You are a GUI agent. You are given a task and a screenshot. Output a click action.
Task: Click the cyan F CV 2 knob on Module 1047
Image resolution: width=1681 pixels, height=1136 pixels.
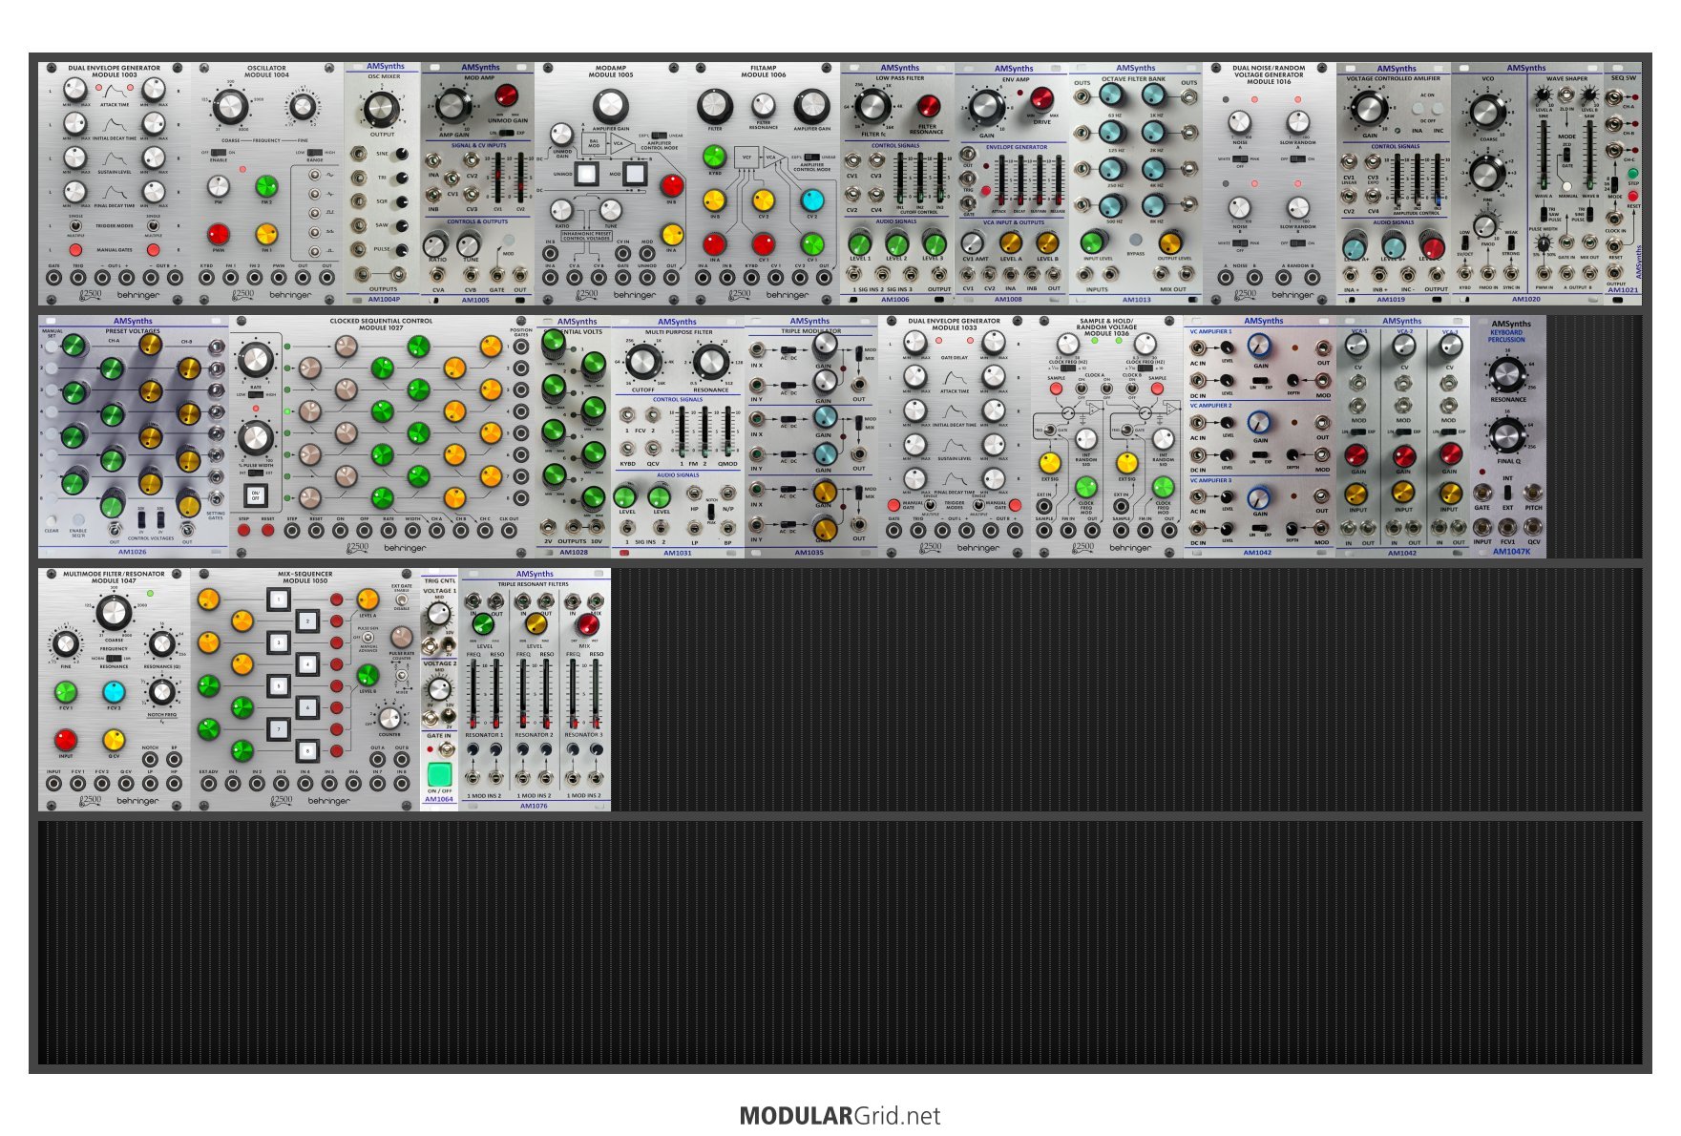click(x=114, y=691)
